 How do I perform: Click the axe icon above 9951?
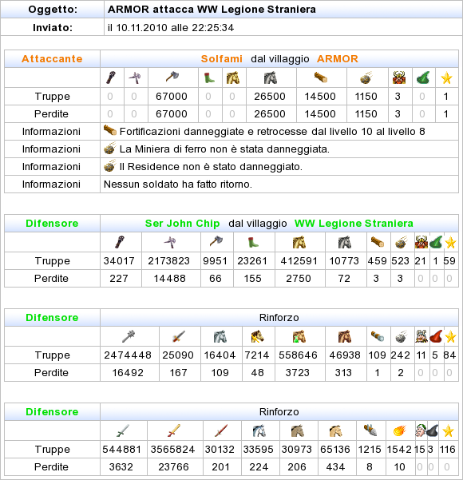click(x=216, y=241)
